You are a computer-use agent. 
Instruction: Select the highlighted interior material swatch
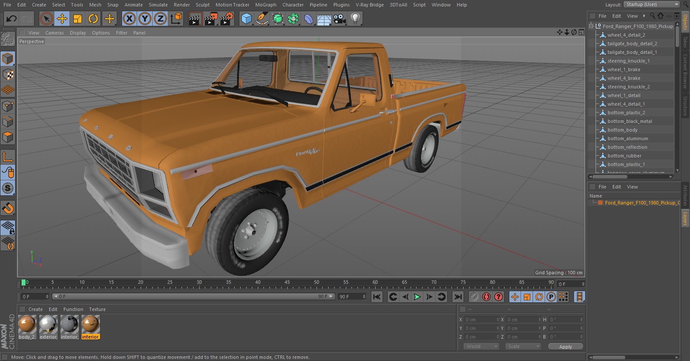90,327
